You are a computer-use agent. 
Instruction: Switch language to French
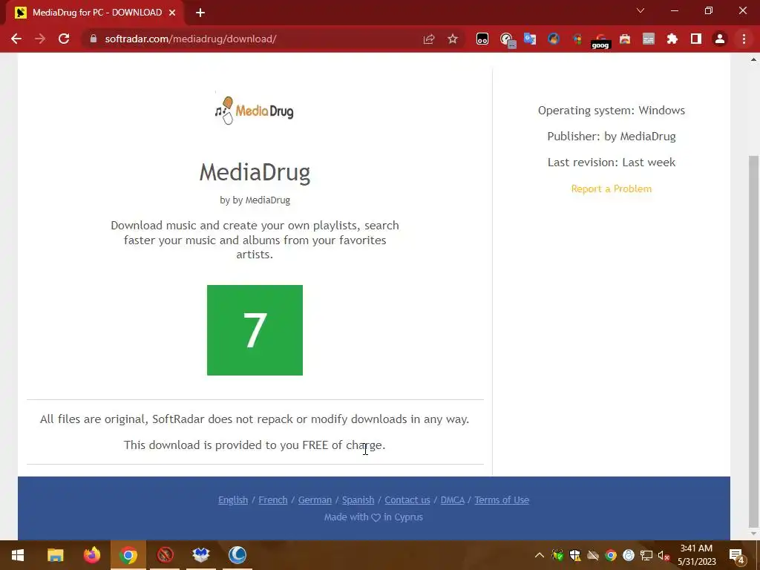273,499
